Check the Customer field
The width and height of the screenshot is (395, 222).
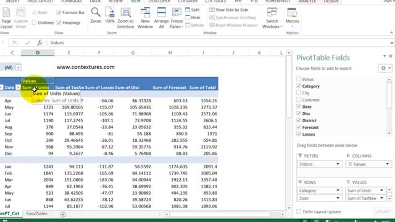[x=299, y=100]
